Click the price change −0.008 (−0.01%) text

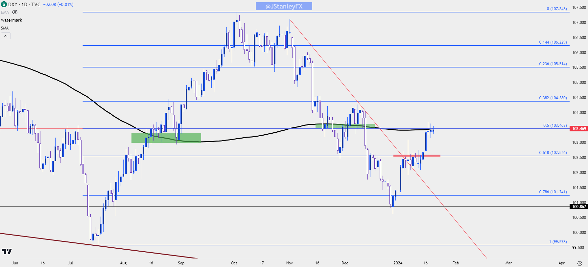point(58,5)
